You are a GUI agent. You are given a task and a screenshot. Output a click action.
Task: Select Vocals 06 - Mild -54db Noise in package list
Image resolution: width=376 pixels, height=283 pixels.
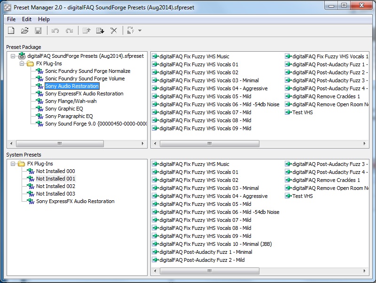click(219, 104)
